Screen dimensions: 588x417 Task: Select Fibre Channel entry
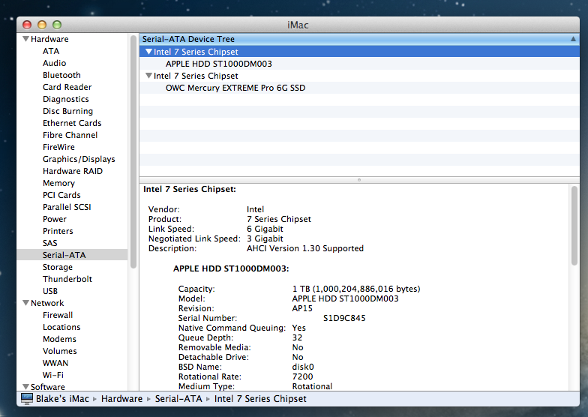click(70, 135)
